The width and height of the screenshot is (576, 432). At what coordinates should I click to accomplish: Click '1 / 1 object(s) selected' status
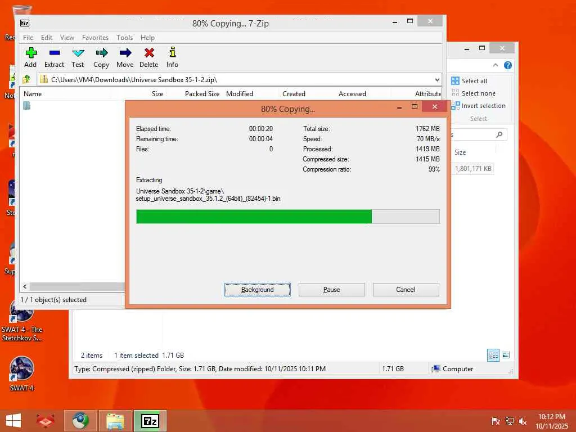[x=53, y=300]
